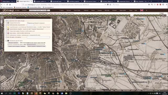Open Photoshop from the taskbar
The image size is (168, 95).
pyautogui.click(x=19, y=93)
